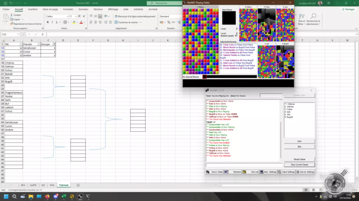The width and height of the screenshot is (359, 201).
Task: Toggle underline formatting (S)
Action: click(56, 22)
